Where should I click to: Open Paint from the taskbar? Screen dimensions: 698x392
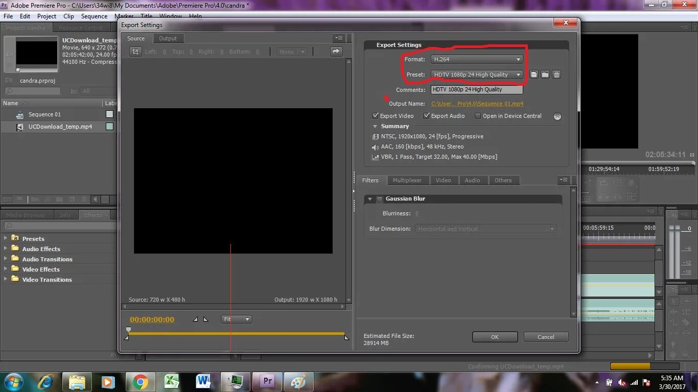pyautogui.click(x=298, y=382)
